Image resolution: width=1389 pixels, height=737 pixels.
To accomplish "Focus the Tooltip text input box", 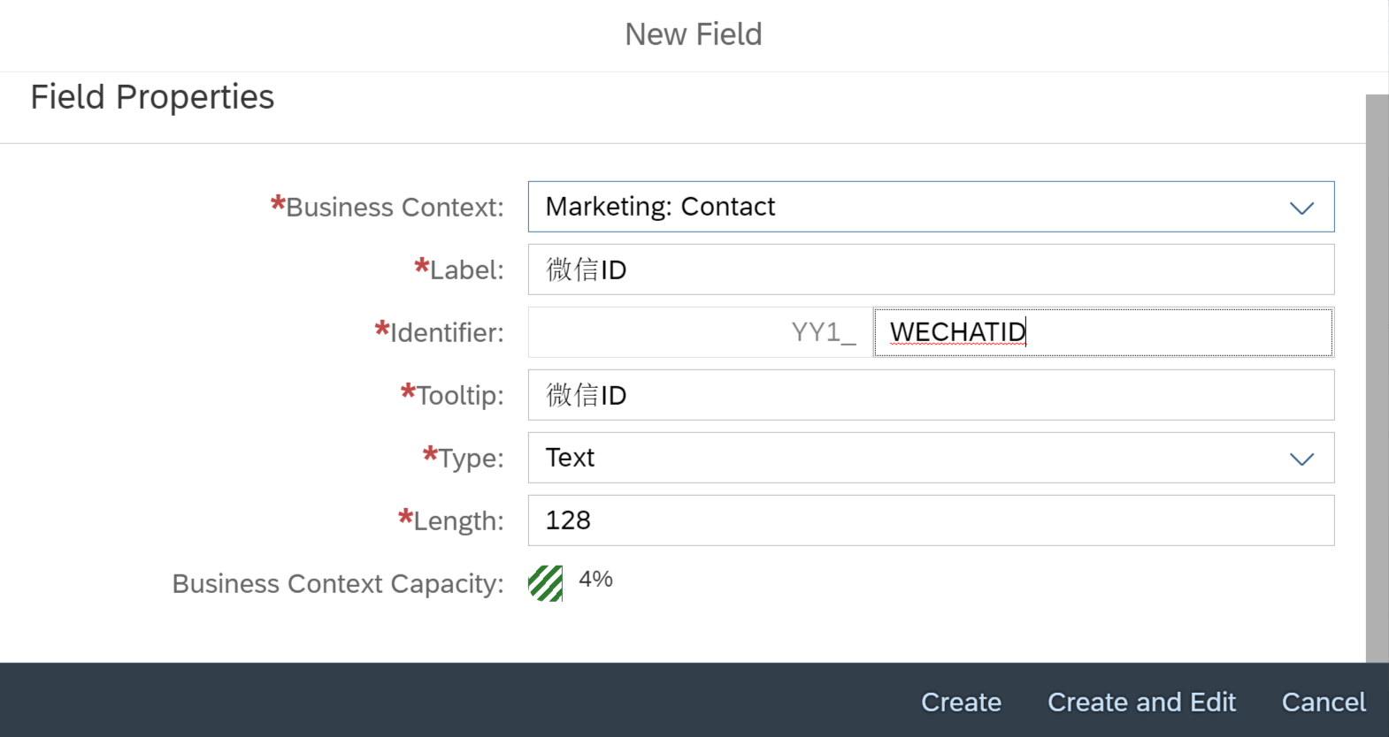I will pos(931,395).
